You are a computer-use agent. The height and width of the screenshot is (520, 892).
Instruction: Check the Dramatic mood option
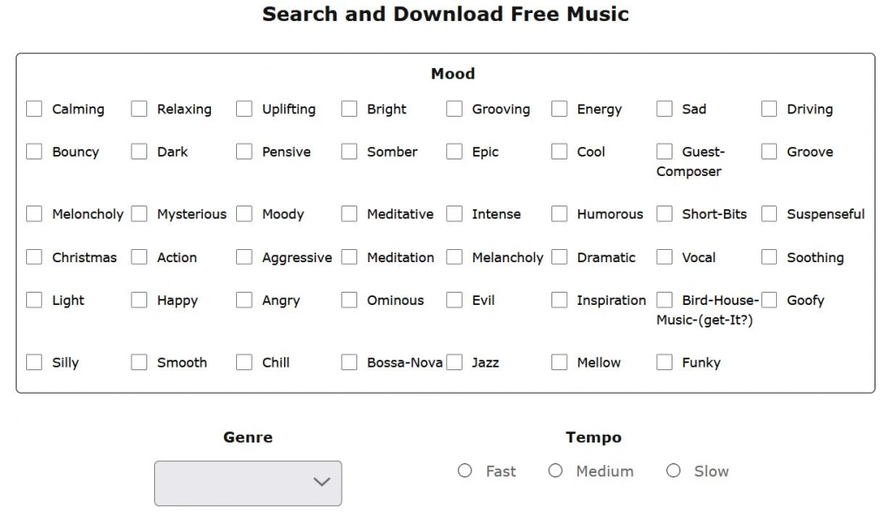pyautogui.click(x=559, y=257)
